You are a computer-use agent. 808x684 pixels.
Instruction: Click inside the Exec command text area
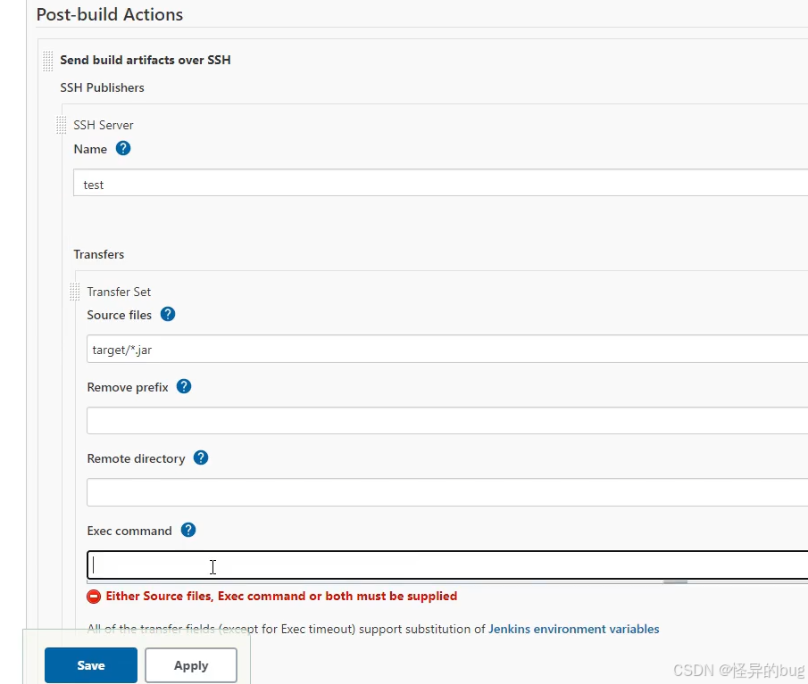pyautogui.click(x=446, y=565)
